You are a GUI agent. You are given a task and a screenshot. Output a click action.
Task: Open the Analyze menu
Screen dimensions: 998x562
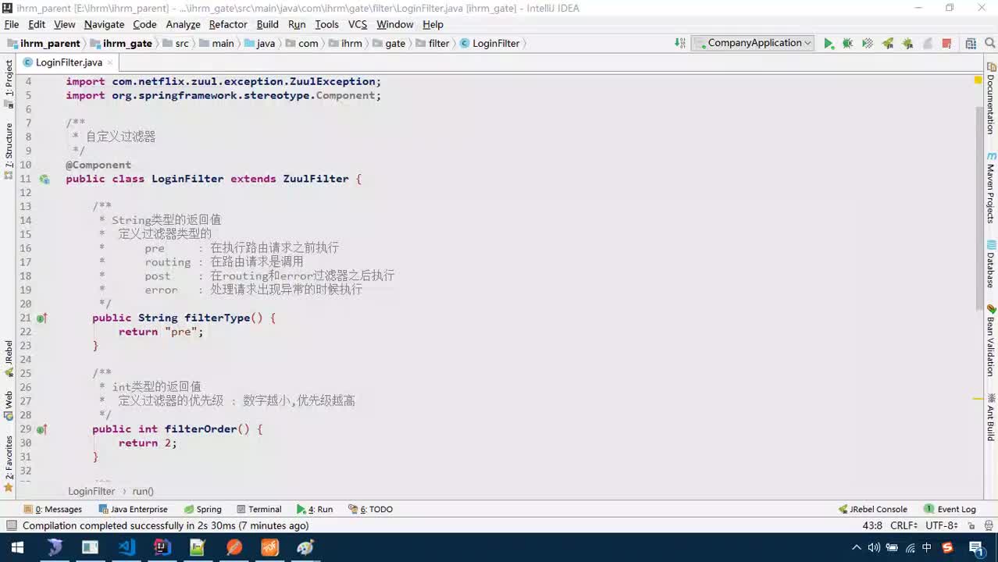tap(184, 24)
